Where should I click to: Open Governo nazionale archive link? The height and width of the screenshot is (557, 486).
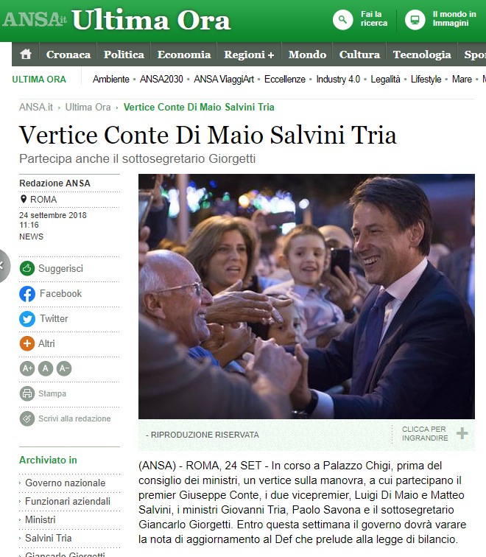point(65,483)
